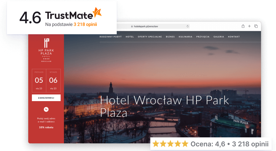Open the Kulinaria section
The image size is (276, 151).
pyautogui.click(x=186, y=37)
